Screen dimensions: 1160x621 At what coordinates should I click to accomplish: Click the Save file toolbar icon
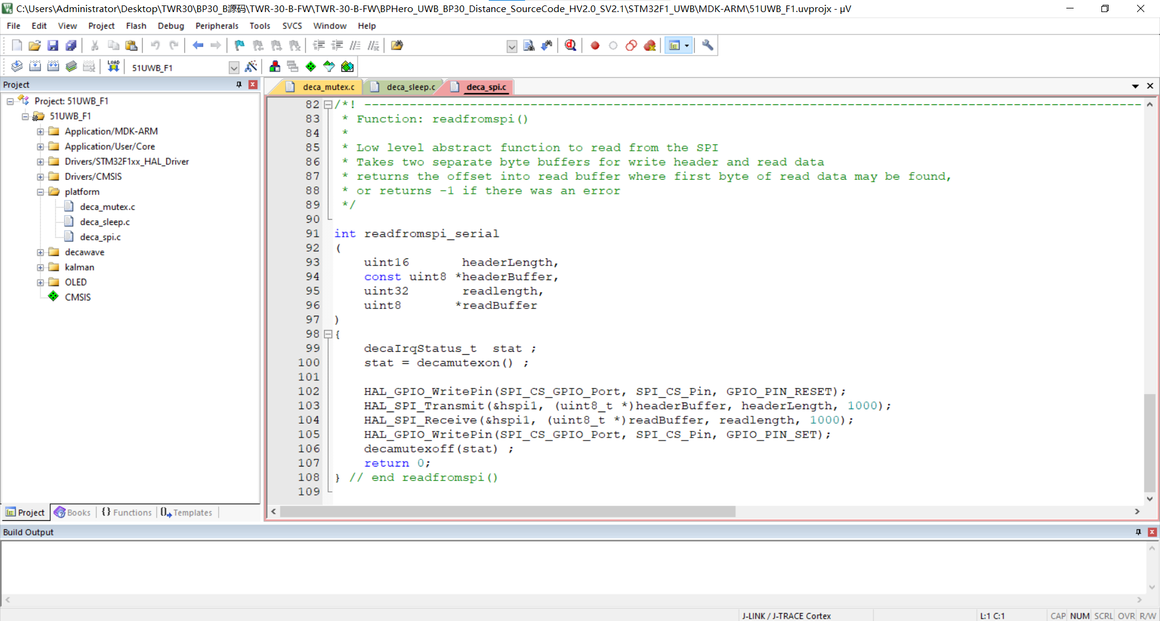point(53,45)
